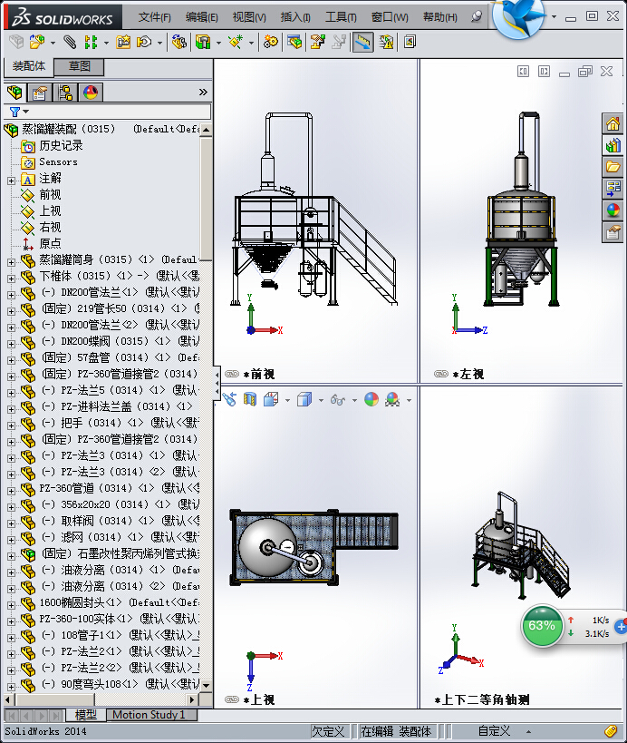The height and width of the screenshot is (743, 627).
Task: Click the Mate paperclip icon
Action: (x=70, y=42)
